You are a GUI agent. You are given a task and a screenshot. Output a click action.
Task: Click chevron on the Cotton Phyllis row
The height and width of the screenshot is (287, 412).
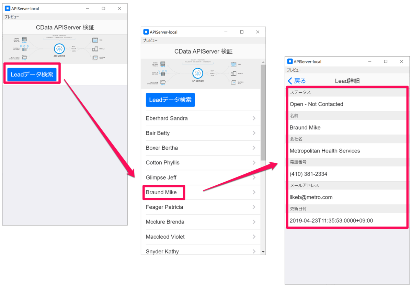[x=254, y=162]
